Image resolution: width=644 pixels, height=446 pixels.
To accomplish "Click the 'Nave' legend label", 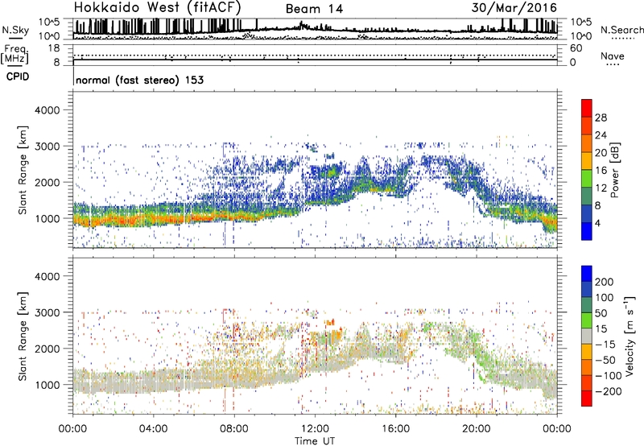I will 612,56.
